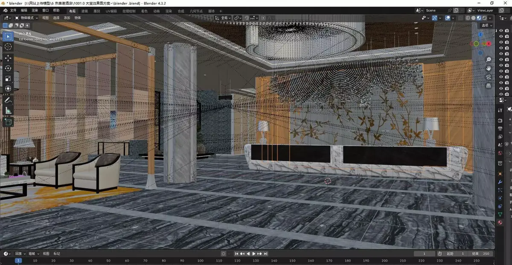Open the Render properties tab icon

(x=500, y=121)
